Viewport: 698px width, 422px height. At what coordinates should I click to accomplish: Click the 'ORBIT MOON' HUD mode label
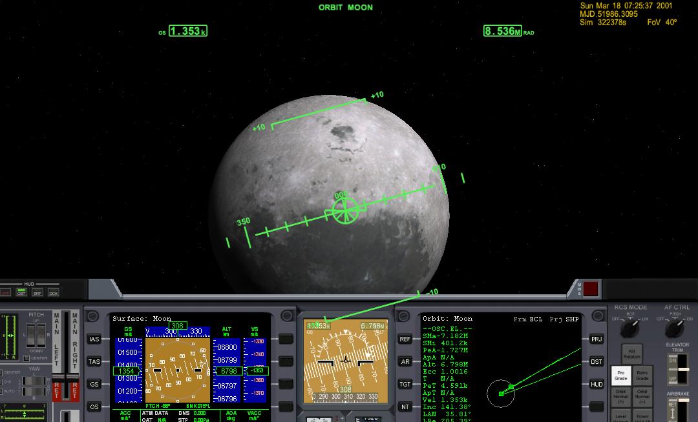346,8
